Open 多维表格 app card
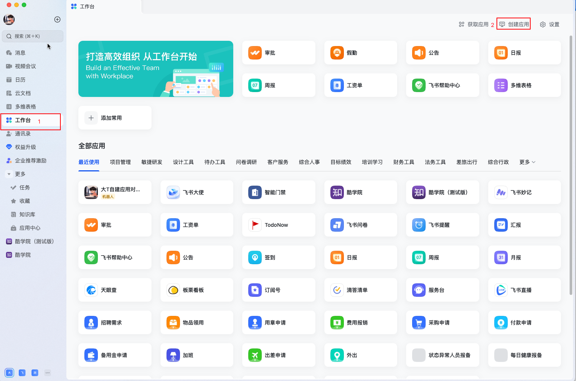 pos(524,85)
